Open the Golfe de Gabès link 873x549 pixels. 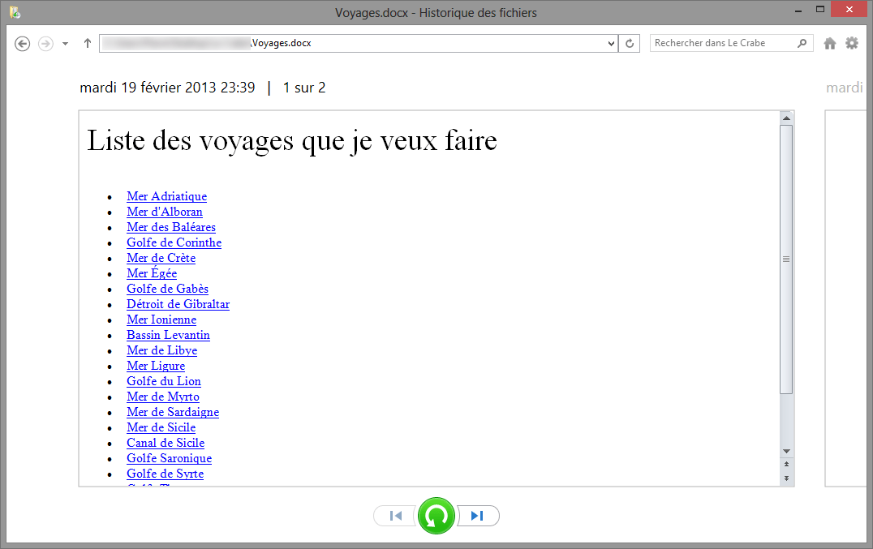(167, 289)
